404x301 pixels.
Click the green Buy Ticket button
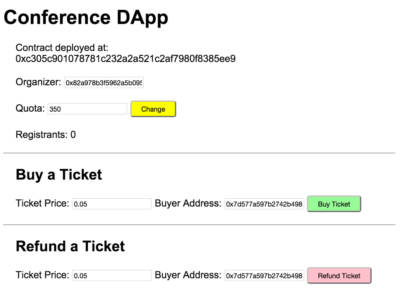(334, 204)
